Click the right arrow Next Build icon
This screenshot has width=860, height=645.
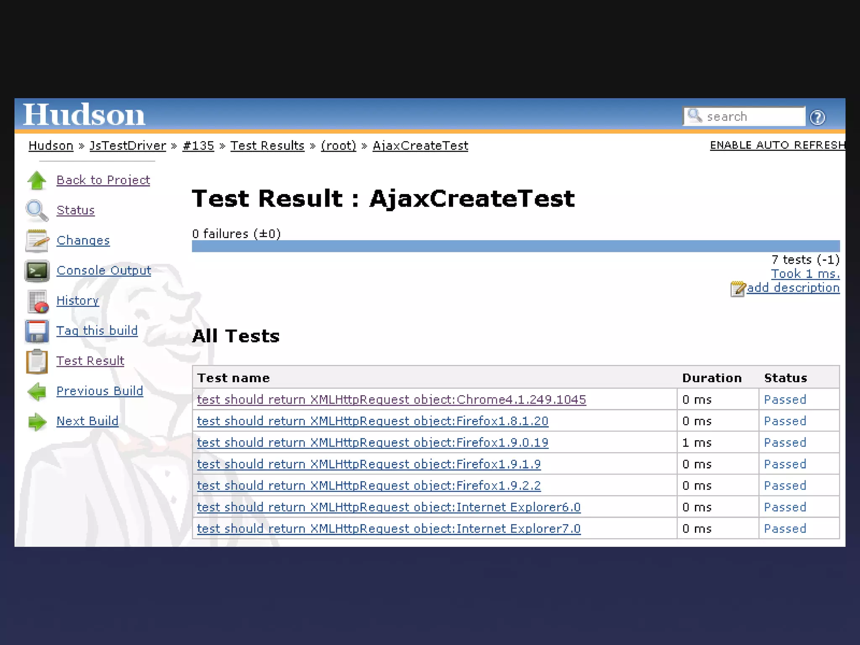[x=37, y=422]
